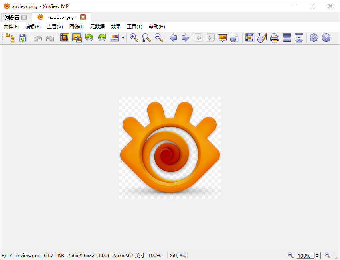Click the 61.71 KB file size
This screenshot has height=260, width=340.
(x=54, y=256)
